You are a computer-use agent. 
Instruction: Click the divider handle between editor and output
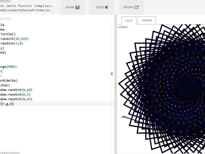[115, 86]
